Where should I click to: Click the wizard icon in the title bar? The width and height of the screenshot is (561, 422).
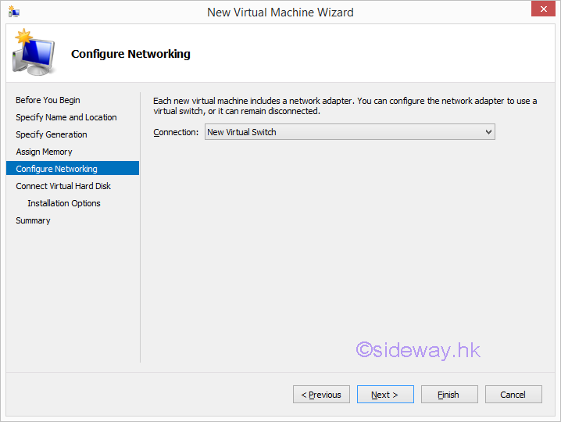(13, 12)
